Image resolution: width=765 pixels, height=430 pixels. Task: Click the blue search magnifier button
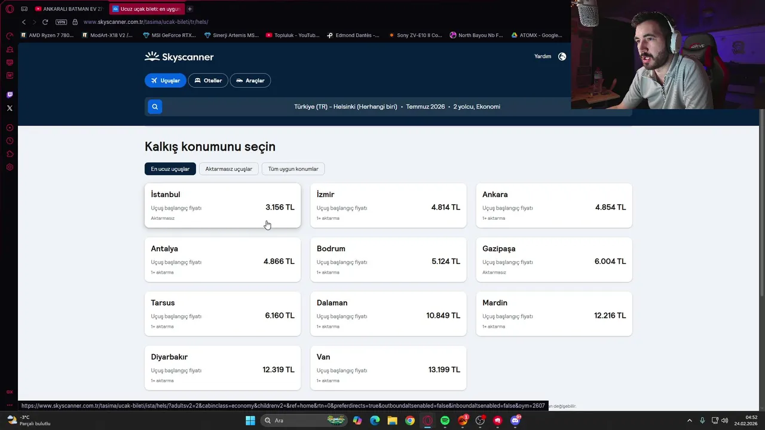(155, 107)
